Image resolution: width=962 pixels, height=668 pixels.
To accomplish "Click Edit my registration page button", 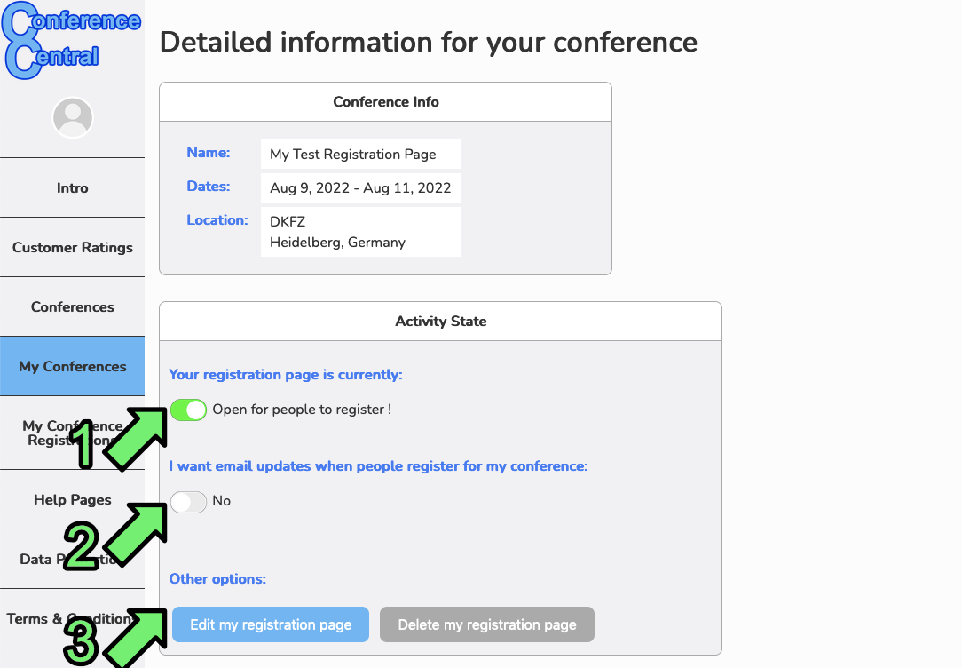I will point(271,624).
